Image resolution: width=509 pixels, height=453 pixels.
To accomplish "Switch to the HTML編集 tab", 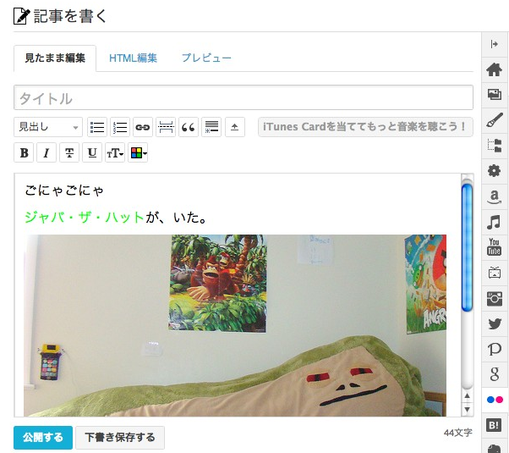I will [x=133, y=58].
